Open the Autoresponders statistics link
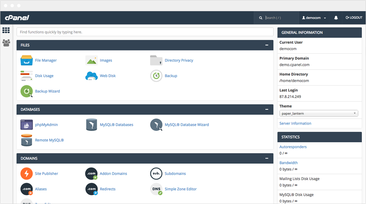 [x=293, y=147]
